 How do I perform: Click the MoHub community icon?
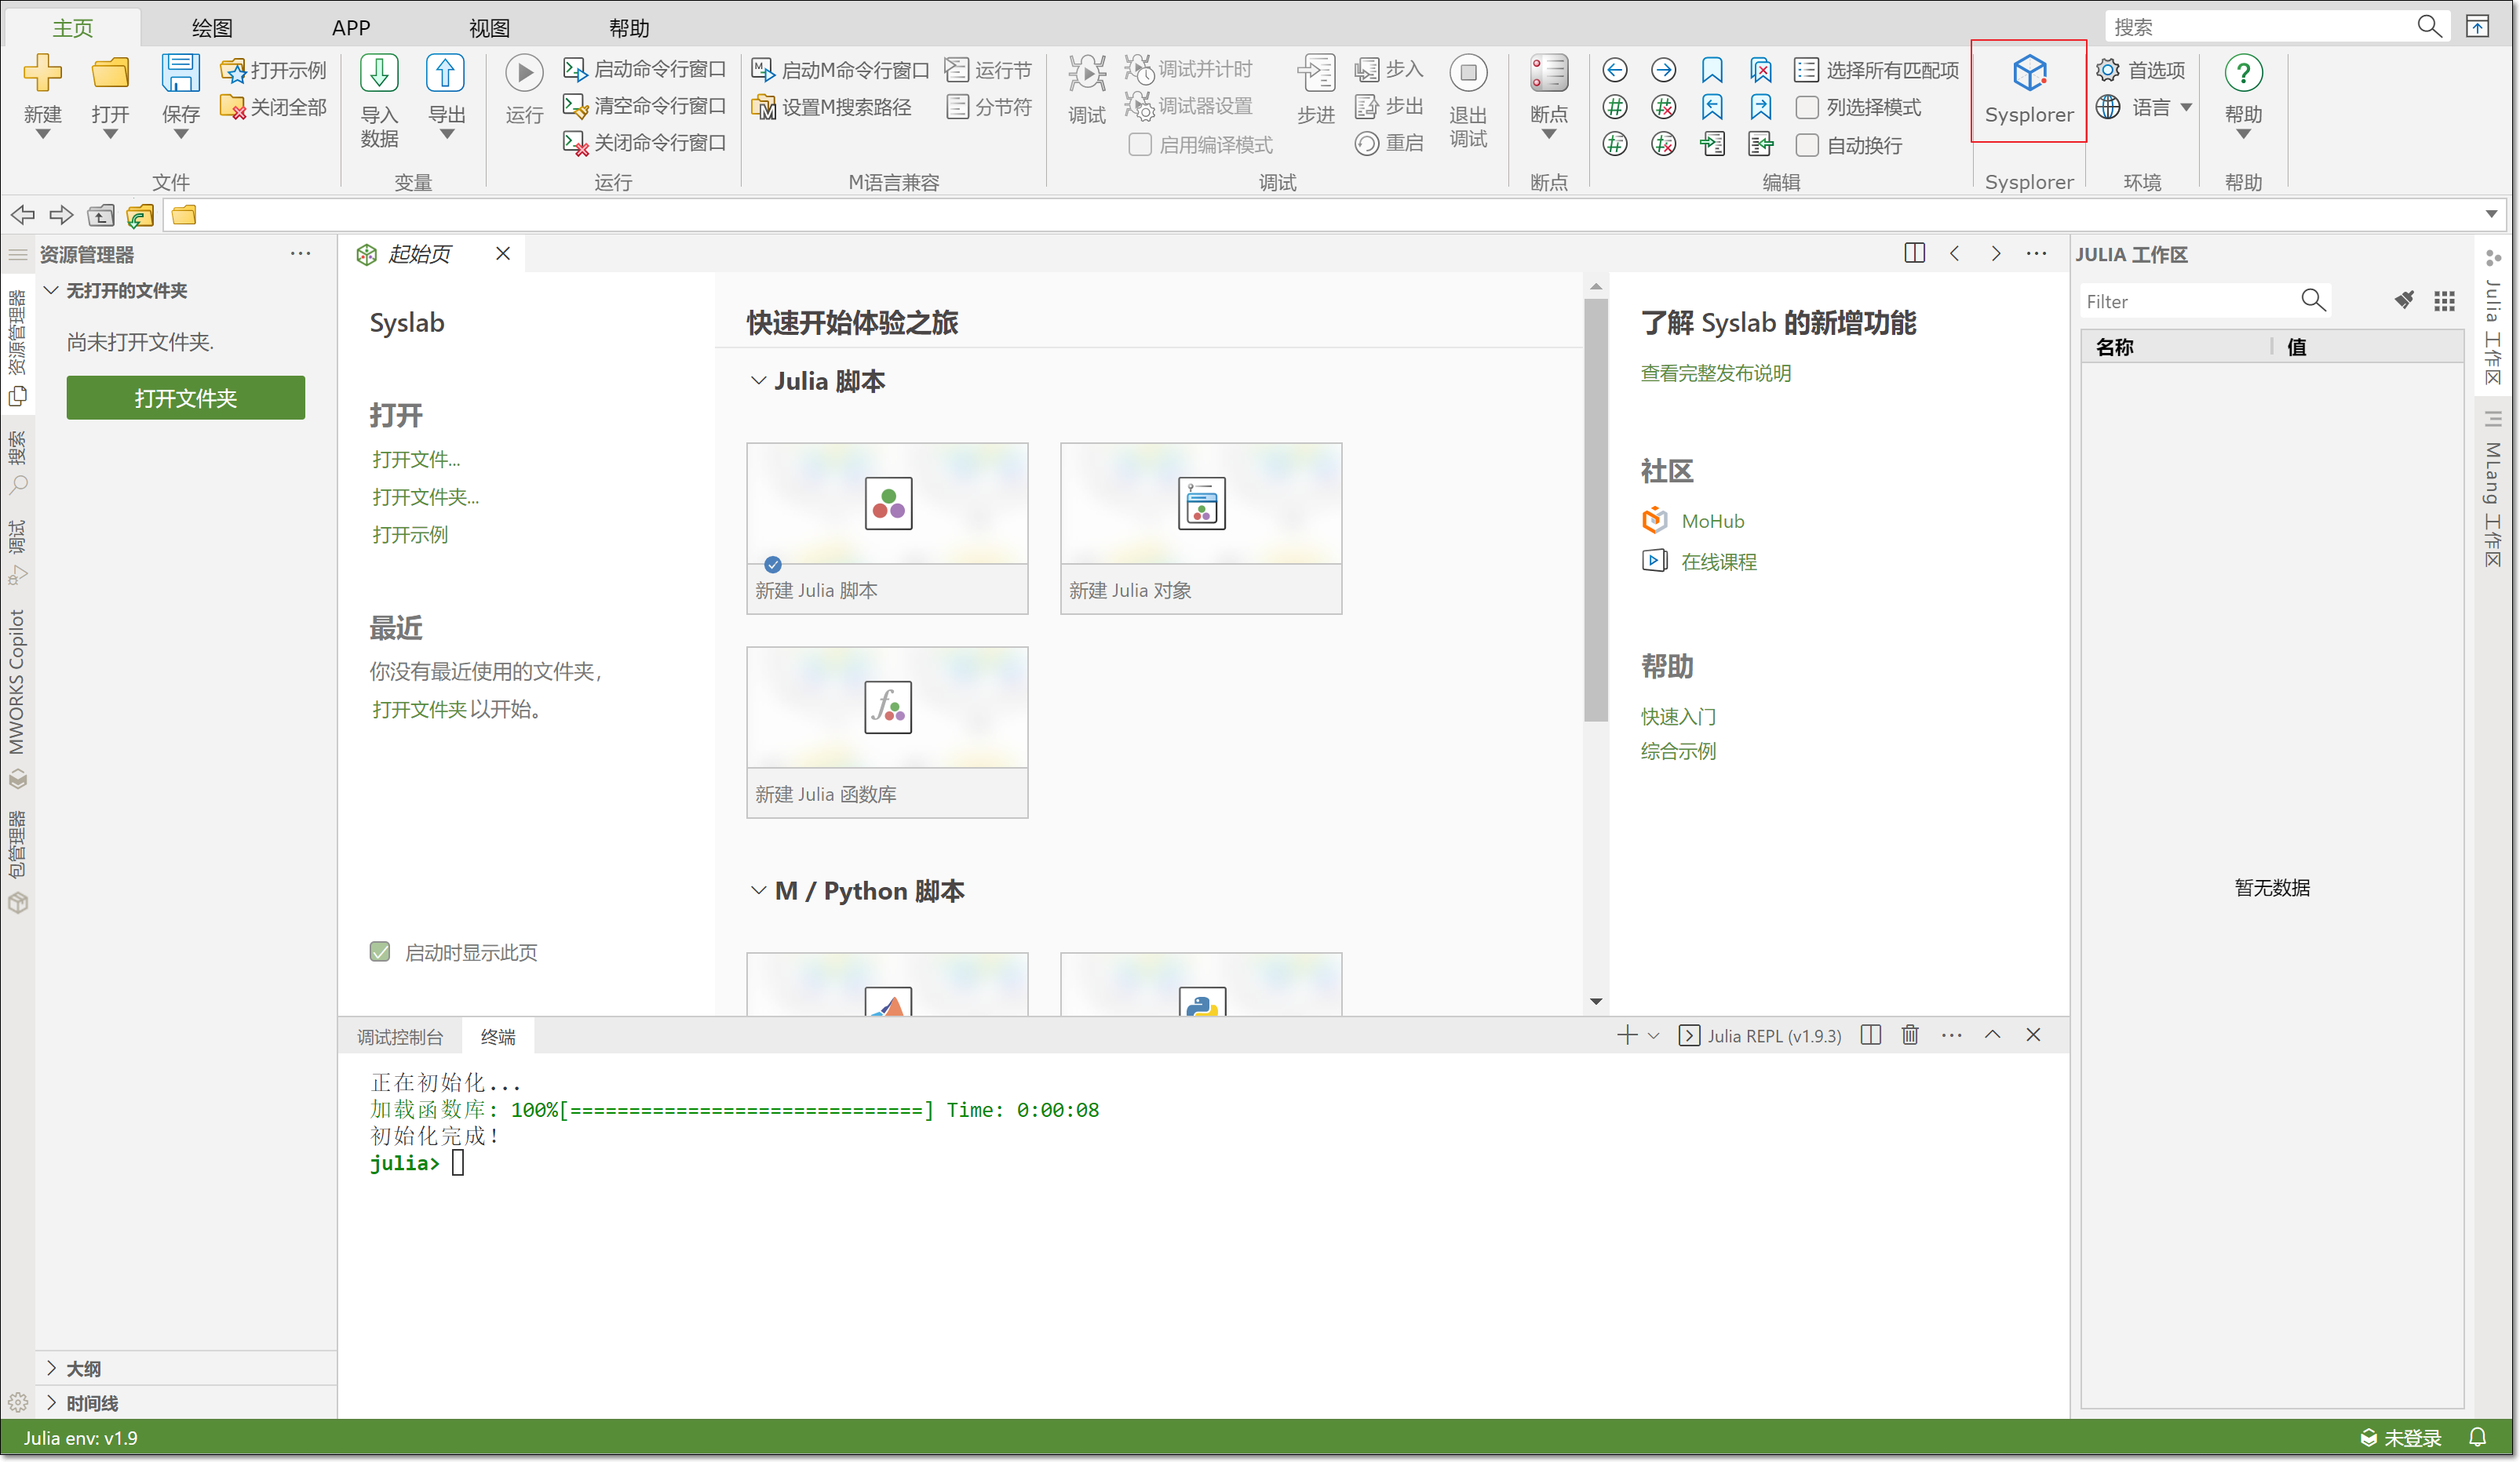[1654, 521]
